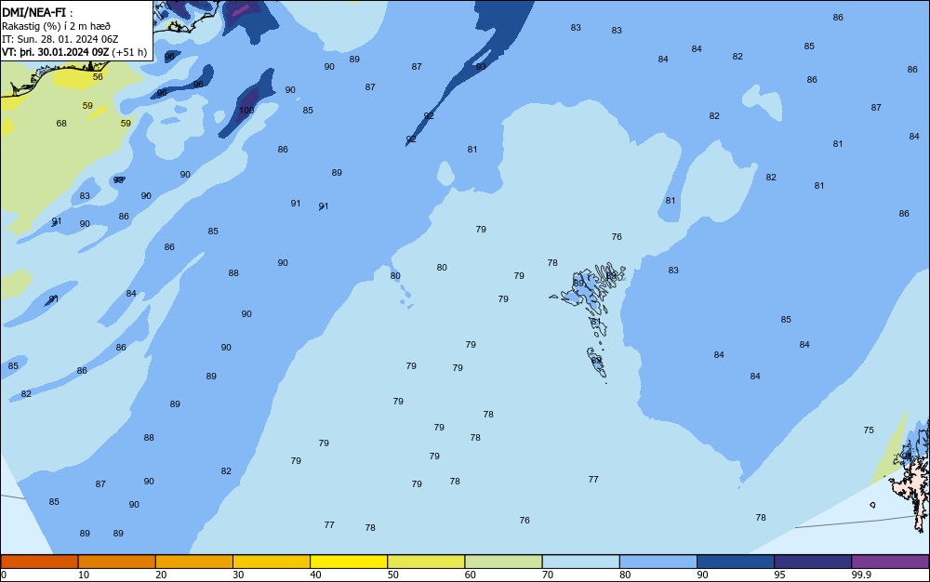Click the legend scale label '60'
The height and width of the screenshot is (582, 930).
(x=471, y=575)
